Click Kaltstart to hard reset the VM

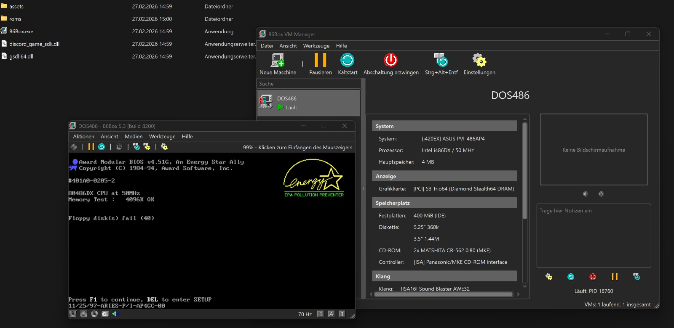(348, 64)
